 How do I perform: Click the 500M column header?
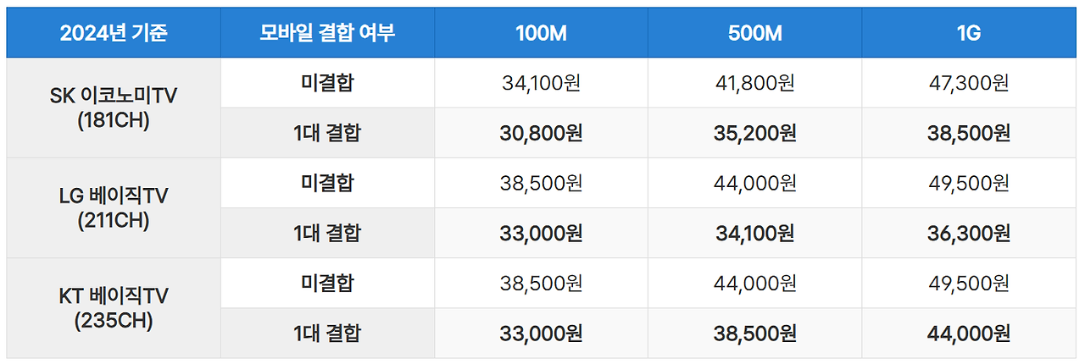755,34
